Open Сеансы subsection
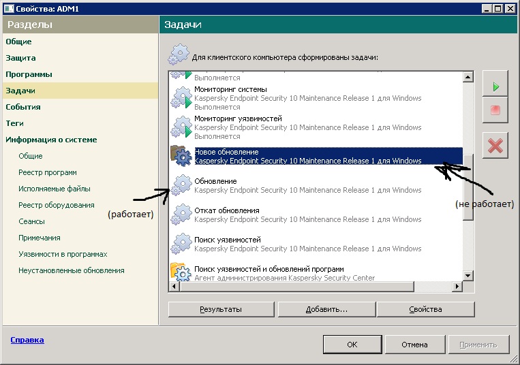The width and height of the screenshot is (520, 365). [x=31, y=221]
